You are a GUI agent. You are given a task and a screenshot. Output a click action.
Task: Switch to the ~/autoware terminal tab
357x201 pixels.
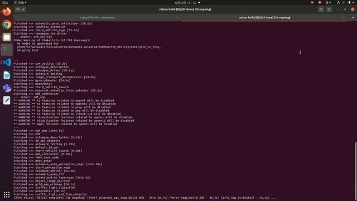98,17
